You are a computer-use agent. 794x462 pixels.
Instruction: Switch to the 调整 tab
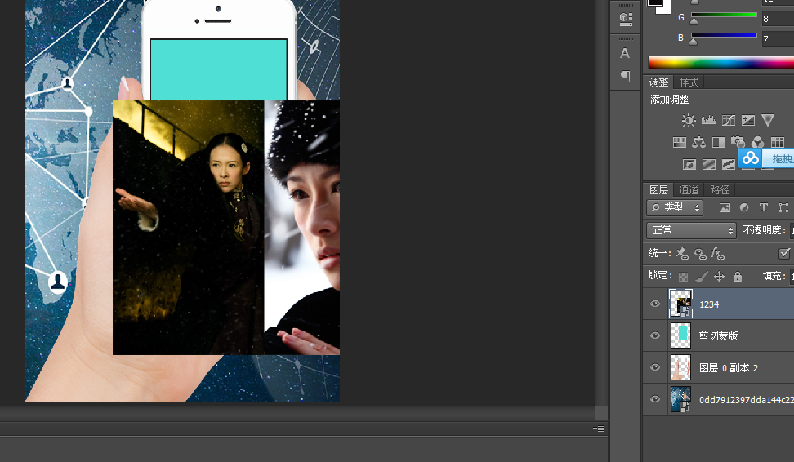tap(658, 82)
